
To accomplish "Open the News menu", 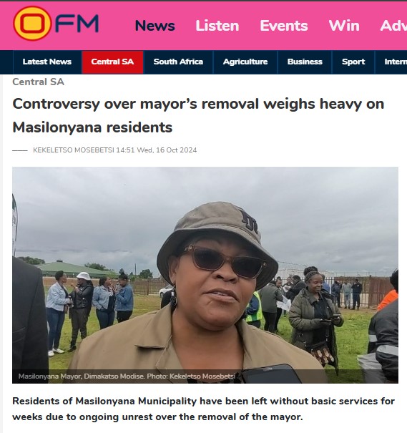I will [x=155, y=26].
